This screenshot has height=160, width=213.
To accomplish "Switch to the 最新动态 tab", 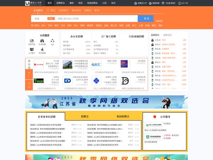I will [x=167, y=35].
